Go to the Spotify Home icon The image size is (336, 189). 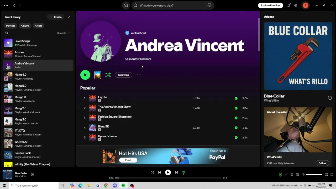pos(126,6)
